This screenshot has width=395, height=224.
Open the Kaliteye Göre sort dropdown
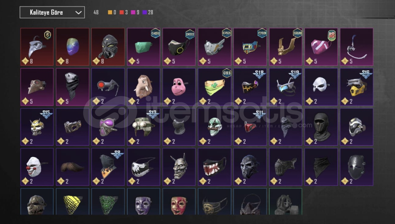(52, 12)
